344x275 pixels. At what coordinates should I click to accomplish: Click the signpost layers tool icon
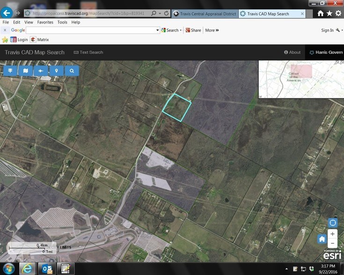coord(10,71)
